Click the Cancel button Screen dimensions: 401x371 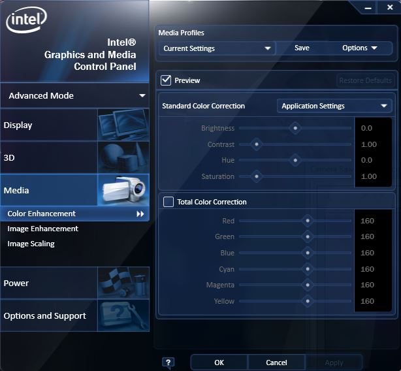tap(276, 363)
